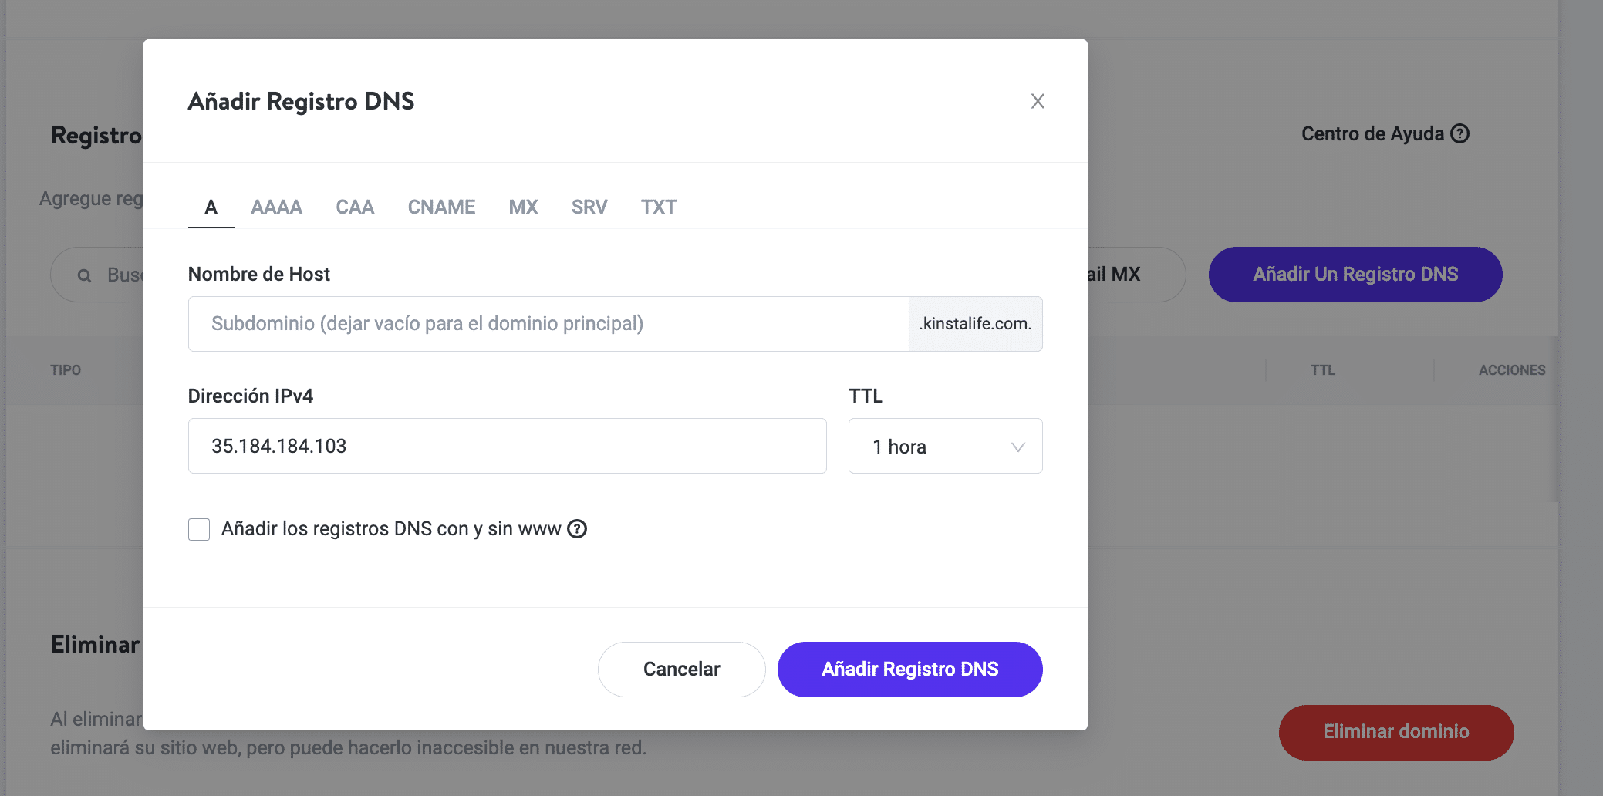Click the search magnifier icon
This screenshot has height=796, width=1603.
(85, 275)
